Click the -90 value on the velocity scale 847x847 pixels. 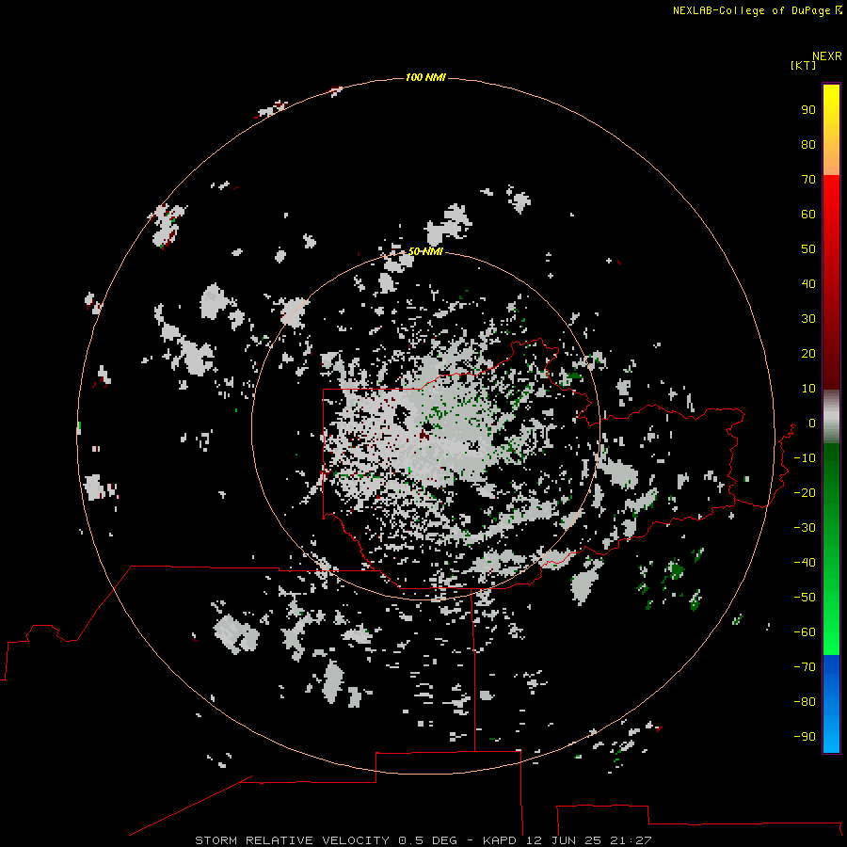pos(805,737)
